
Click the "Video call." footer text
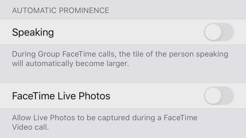pos(30,127)
